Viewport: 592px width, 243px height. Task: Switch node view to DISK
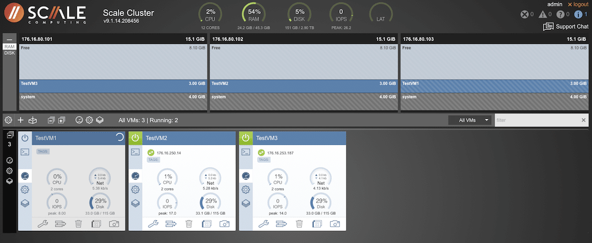click(9, 53)
